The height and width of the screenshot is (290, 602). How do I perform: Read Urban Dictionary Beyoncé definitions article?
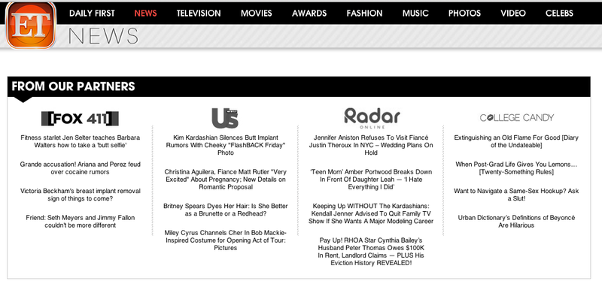point(516,222)
